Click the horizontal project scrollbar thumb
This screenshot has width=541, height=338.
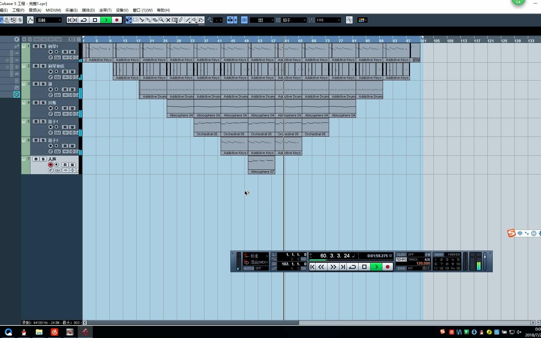tap(193, 323)
